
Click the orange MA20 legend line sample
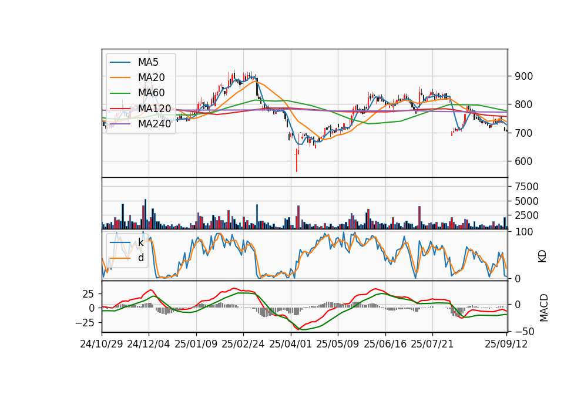tap(120, 77)
